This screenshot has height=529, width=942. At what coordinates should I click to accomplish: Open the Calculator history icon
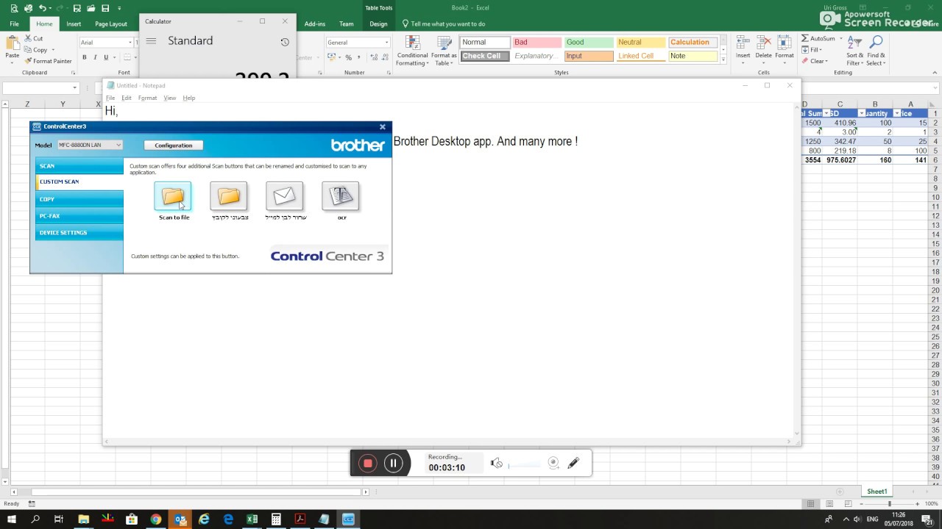tap(285, 42)
